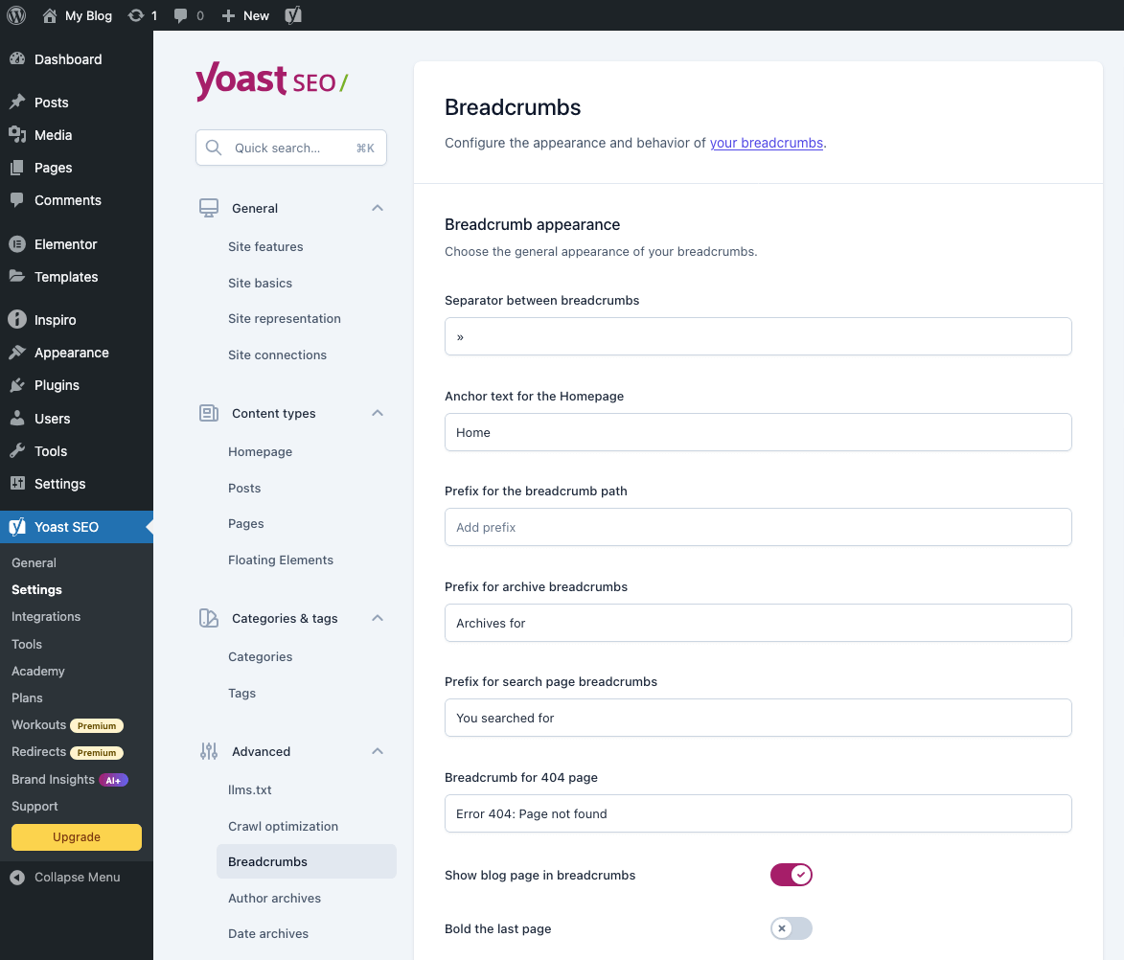Click the Quick search magnifier icon
Image resolution: width=1124 pixels, height=960 pixels.
point(214,147)
